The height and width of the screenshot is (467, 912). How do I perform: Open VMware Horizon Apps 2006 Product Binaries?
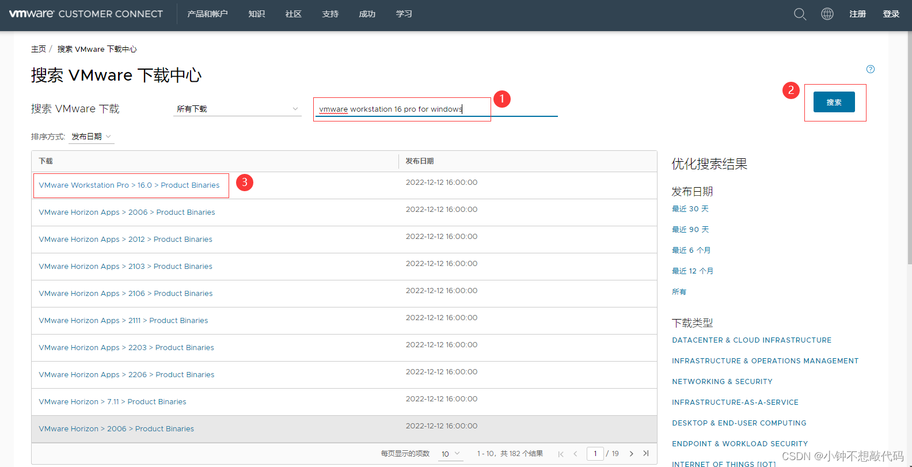pyautogui.click(x=127, y=212)
